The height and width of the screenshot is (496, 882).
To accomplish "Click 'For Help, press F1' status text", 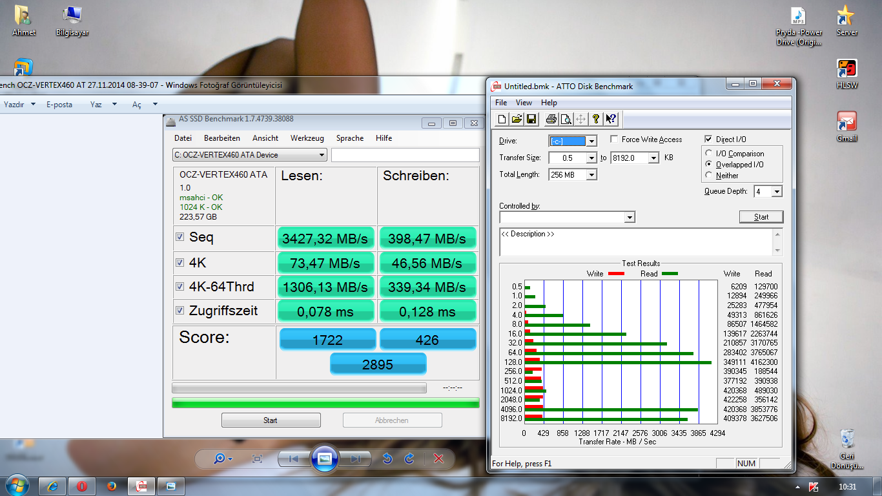I will coord(522,463).
